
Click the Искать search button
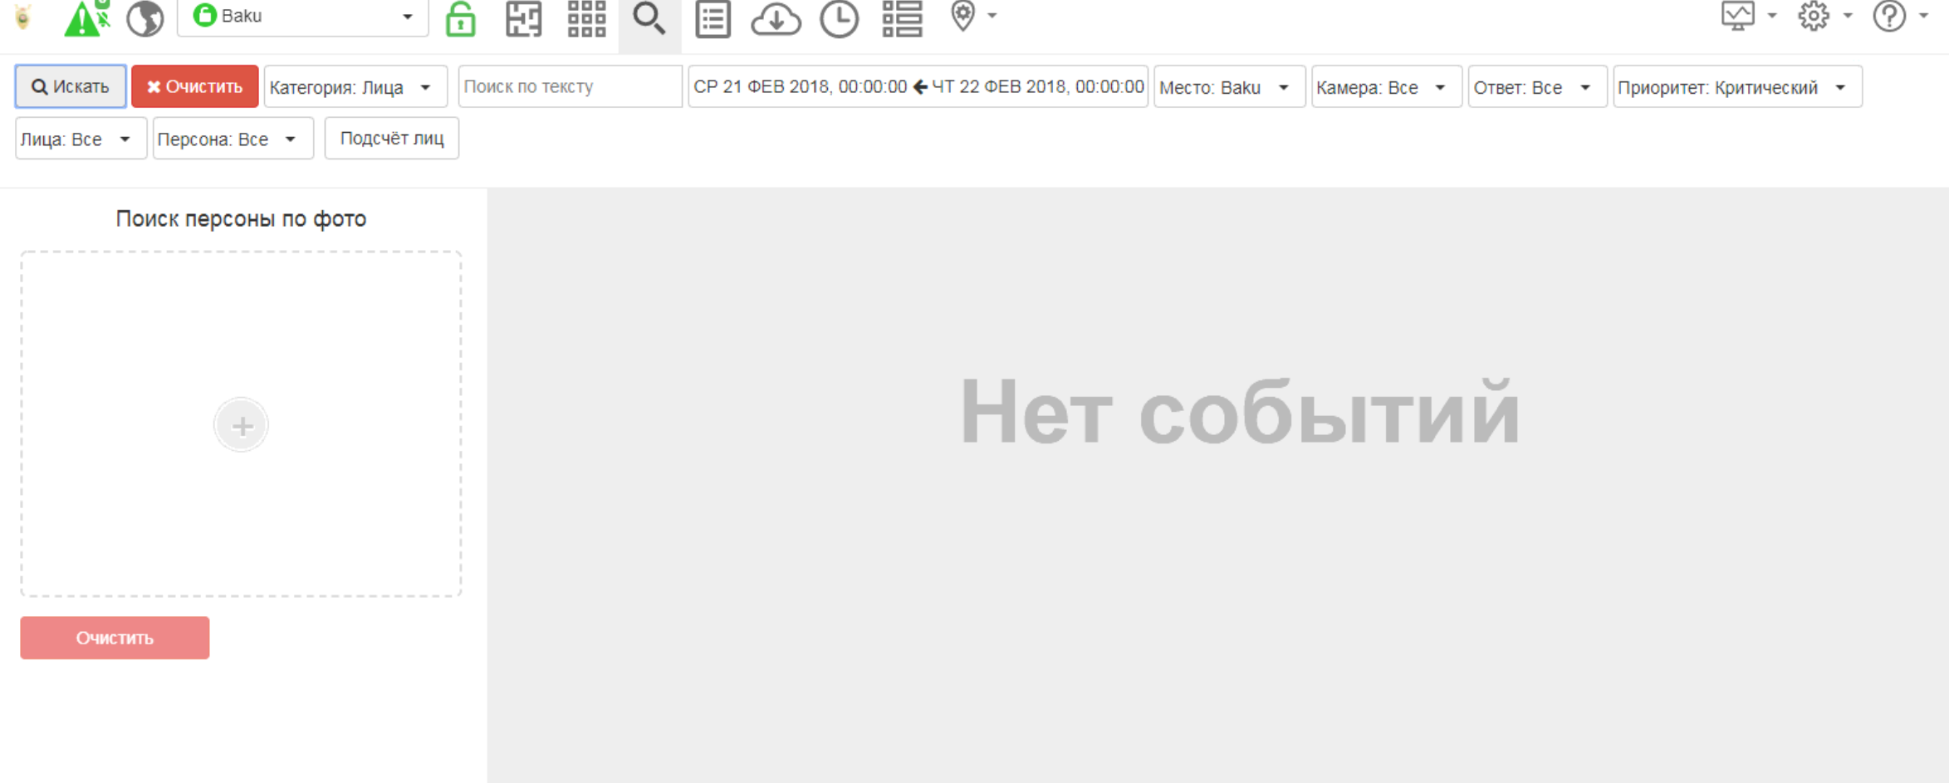(71, 86)
